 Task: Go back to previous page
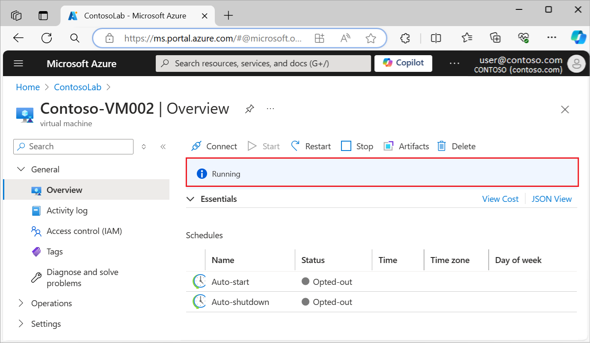point(18,38)
